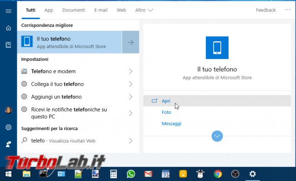
Task: Go to the Home icon in the sidebar
Action: (x=8, y=28)
